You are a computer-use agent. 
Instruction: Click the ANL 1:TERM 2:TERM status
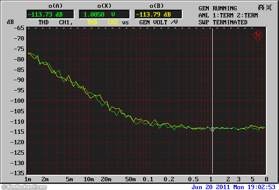(228, 16)
